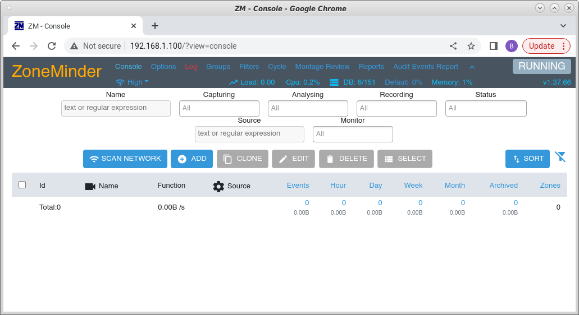The width and height of the screenshot is (579, 315).
Task: Click the DB storage status icon
Action: (334, 82)
